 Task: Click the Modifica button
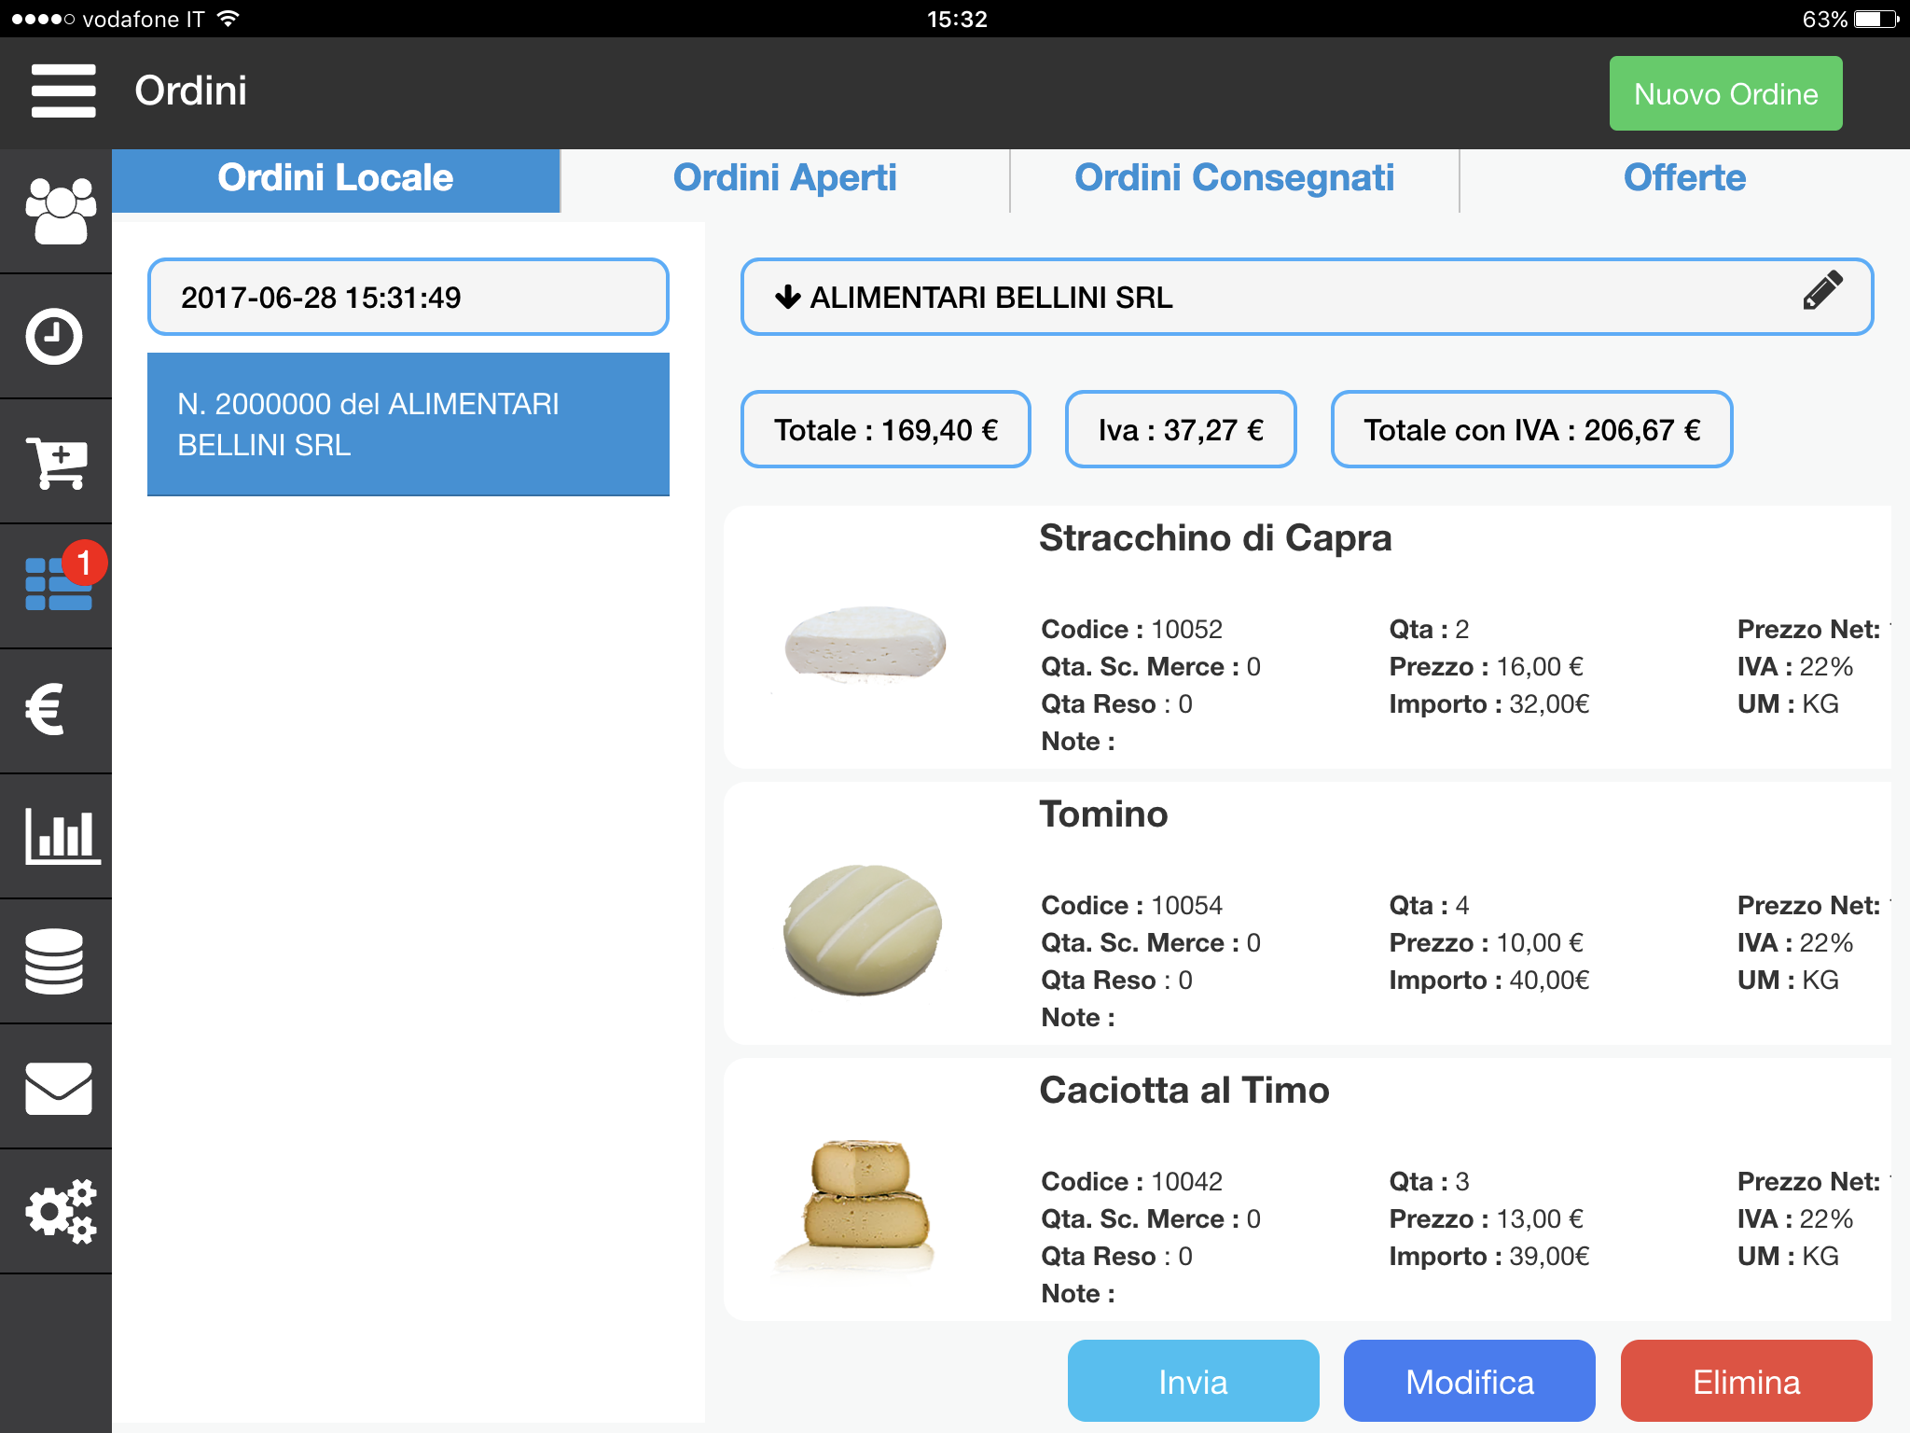click(x=1469, y=1381)
